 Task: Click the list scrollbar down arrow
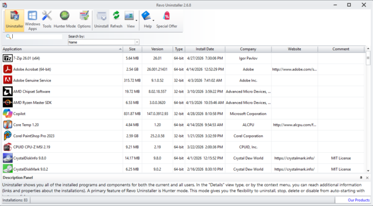point(368,171)
